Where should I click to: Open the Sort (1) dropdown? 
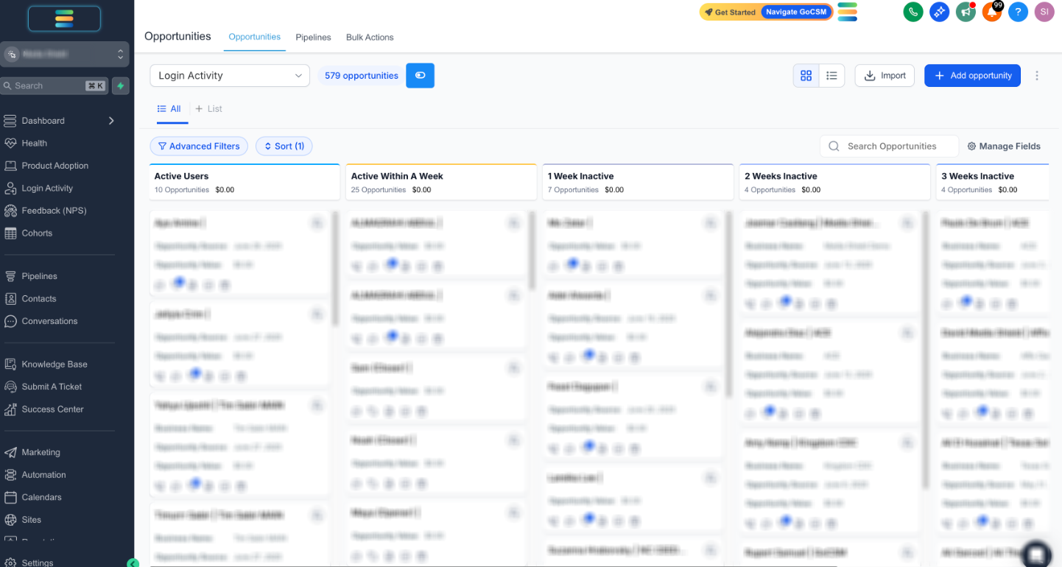[284, 146]
